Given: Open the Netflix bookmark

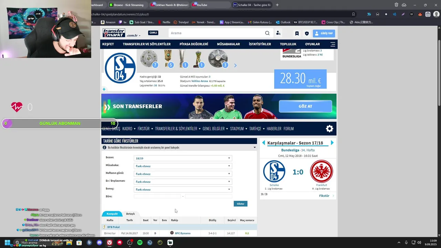Looking at the screenshot, I should click(x=164, y=22).
